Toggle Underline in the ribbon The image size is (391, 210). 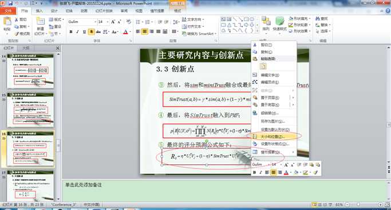click(84, 32)
